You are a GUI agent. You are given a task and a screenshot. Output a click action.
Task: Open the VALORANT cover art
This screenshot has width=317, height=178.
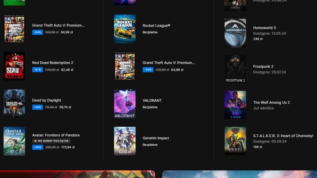125,104
